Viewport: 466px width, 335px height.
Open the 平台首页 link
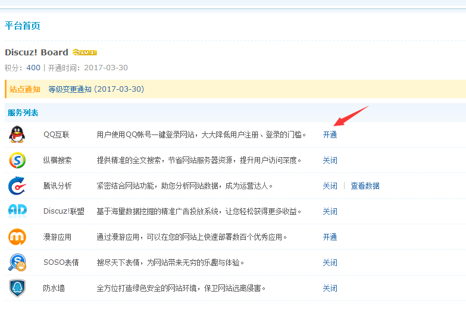[x=23, y=26]
